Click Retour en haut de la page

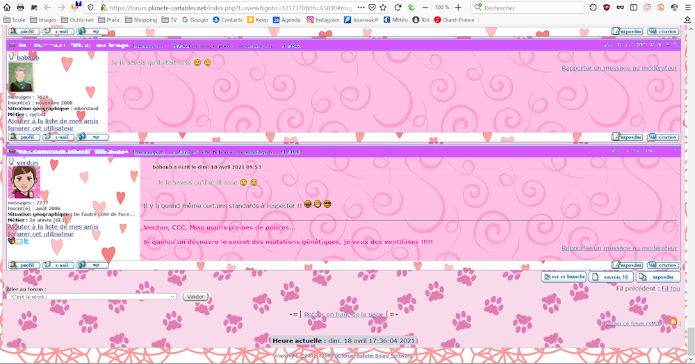[x=343, y=315]
